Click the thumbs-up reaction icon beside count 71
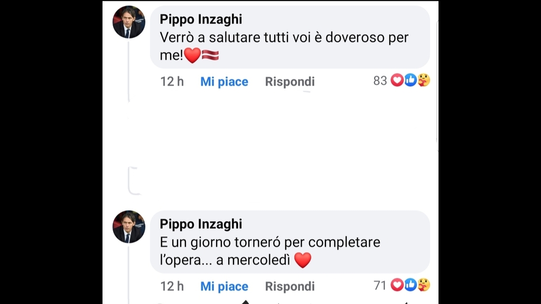Viewport: 541px width, 304px height. (411, 285)
